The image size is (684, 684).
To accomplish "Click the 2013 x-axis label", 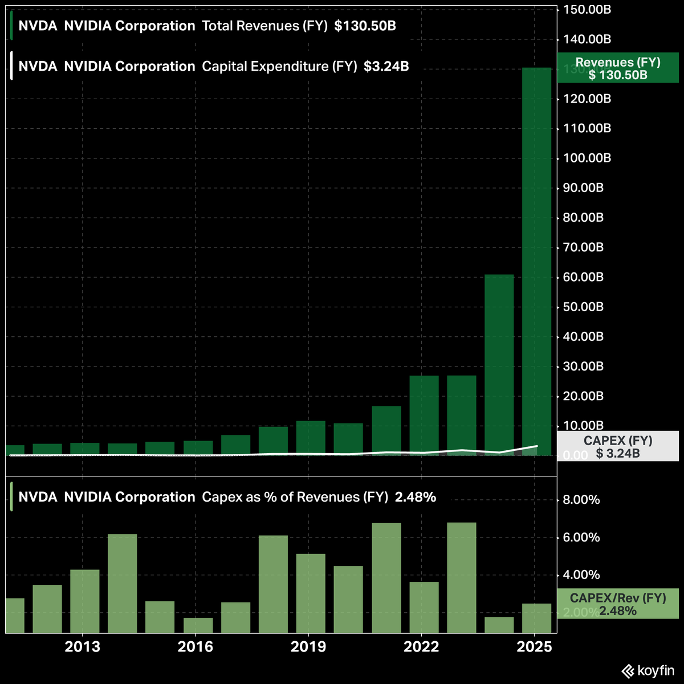I will tap(83, 647).
